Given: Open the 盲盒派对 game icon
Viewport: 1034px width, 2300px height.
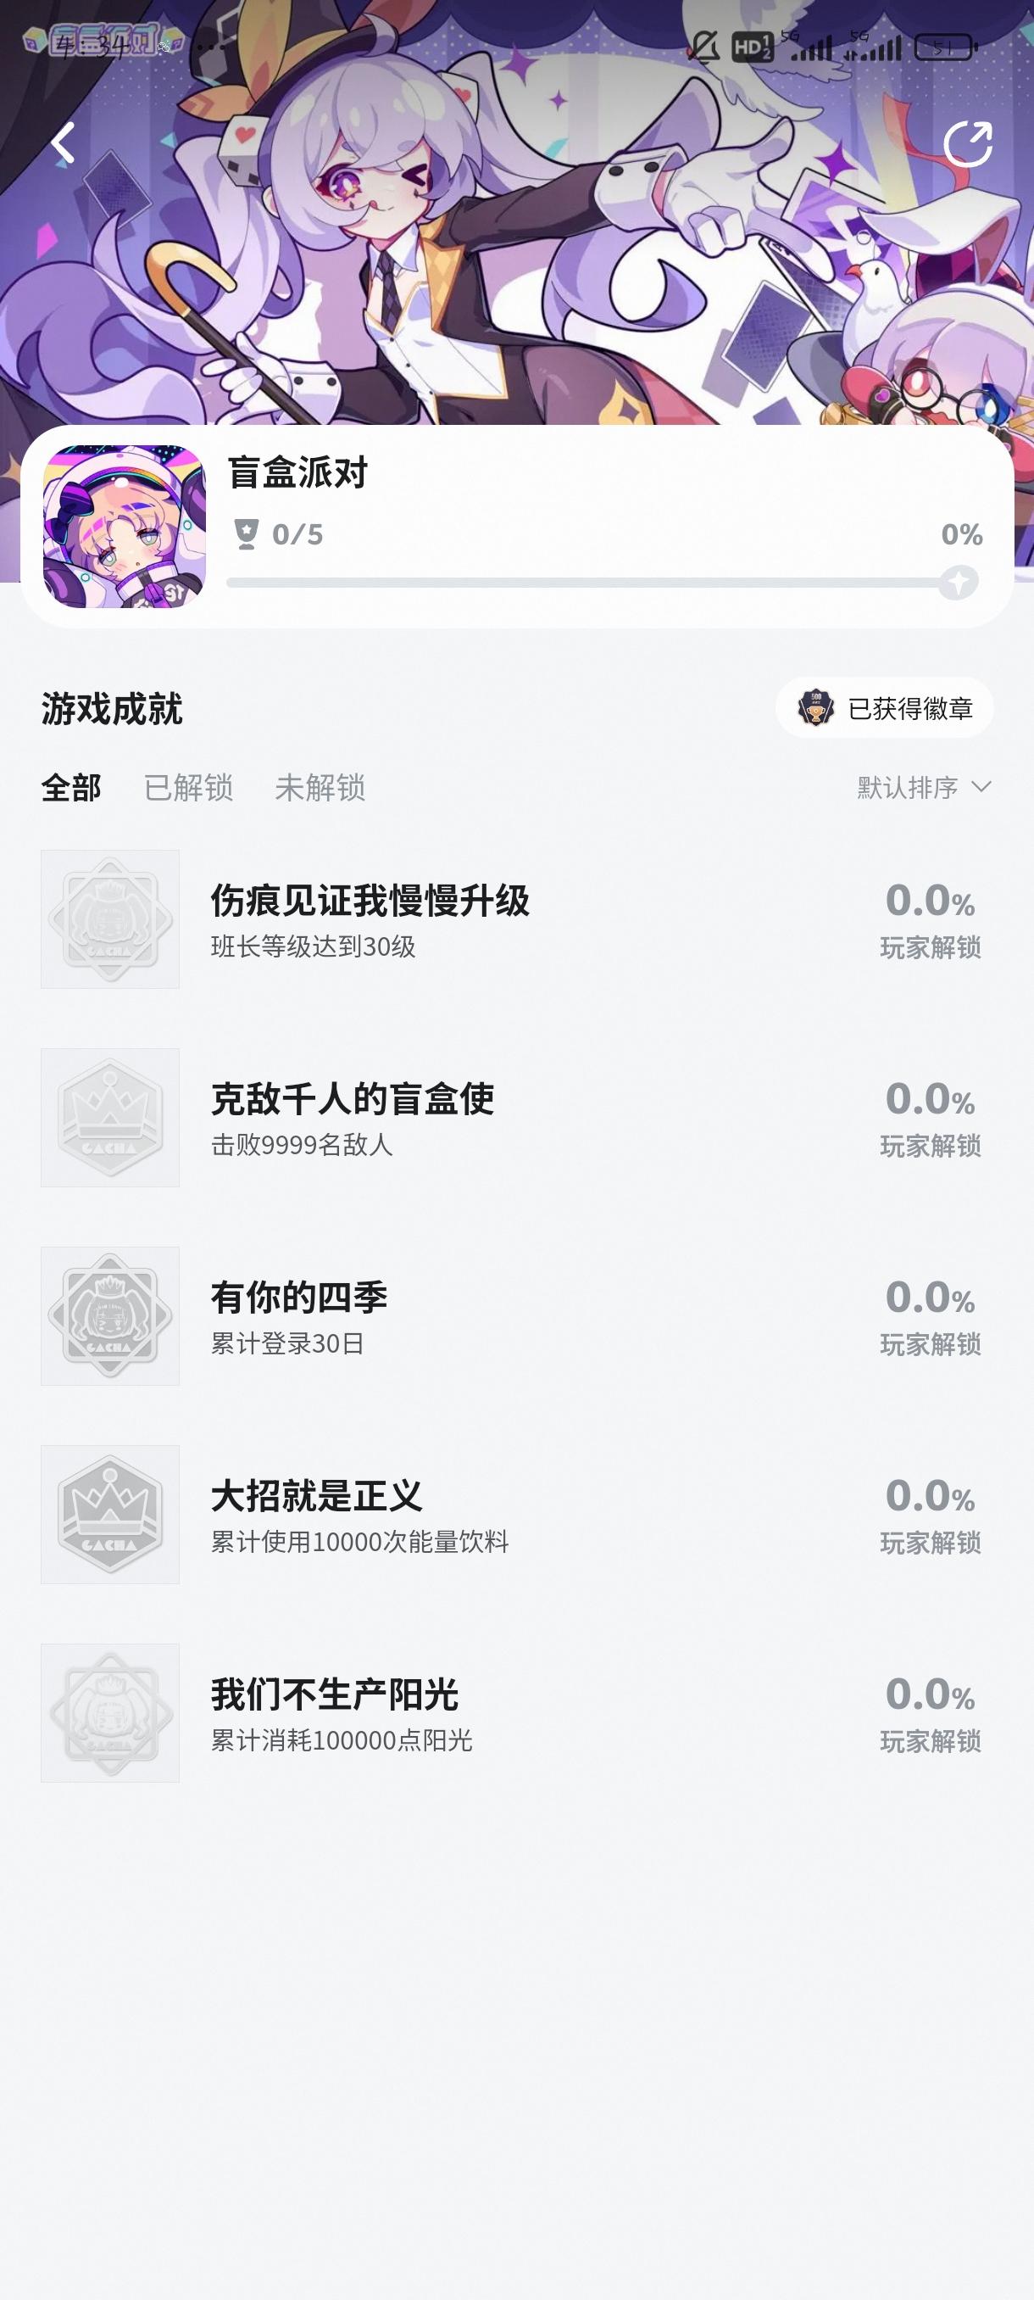Looking at the screenshot, I should (x=124, y=527).
